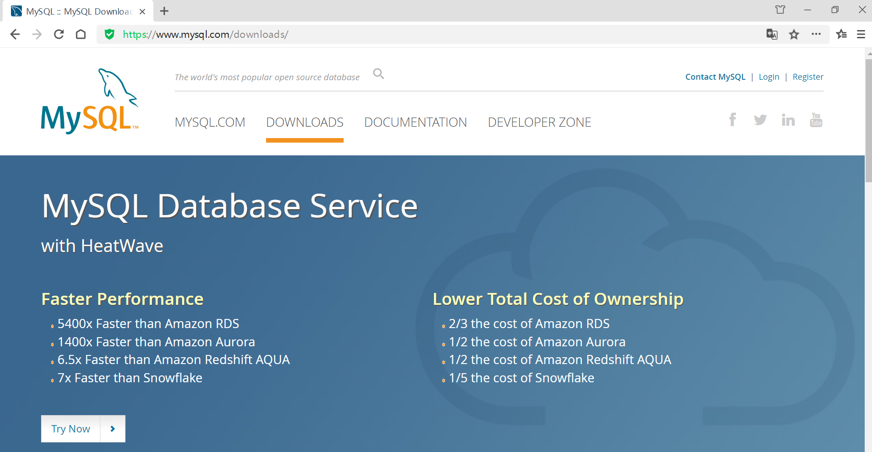The width and height of the screenshot is (872, 452).
Task: Click the browser back arrow
Action: pos(15,34)
